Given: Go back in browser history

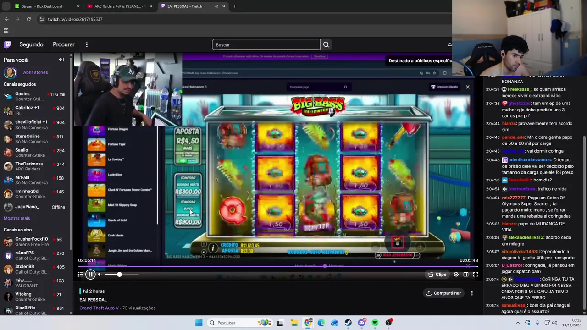Looking at the screenshot, I should tap(6, 19).
